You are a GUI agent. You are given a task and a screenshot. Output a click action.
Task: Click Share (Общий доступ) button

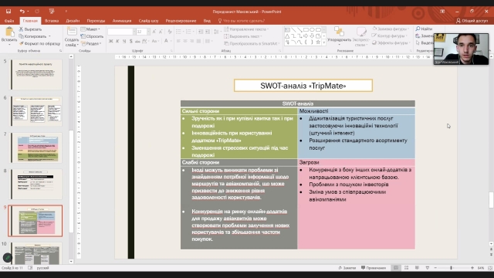(x=472, y=21)
